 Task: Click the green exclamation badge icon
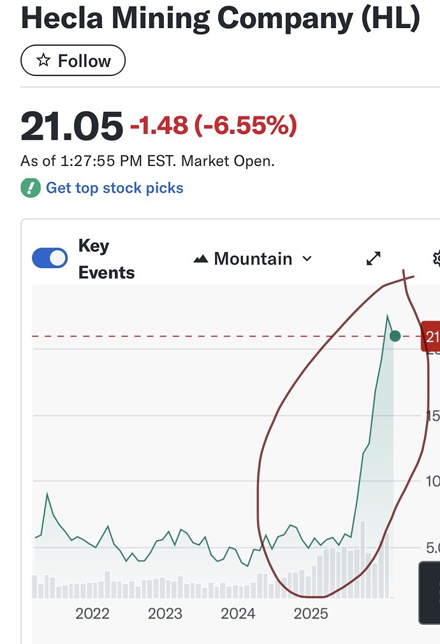pos(31,188)
